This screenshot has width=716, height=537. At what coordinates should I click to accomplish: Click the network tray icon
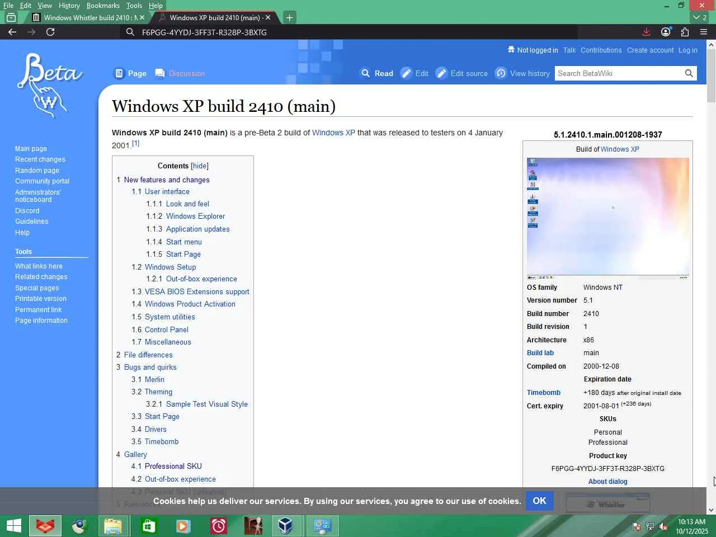(650, 526)
